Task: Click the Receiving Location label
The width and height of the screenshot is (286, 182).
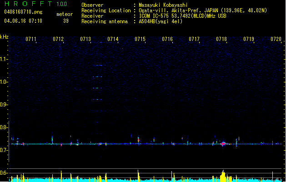Action: pyautogui.click(x=106, y=10)
